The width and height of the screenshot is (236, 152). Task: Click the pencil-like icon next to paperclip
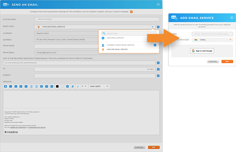tap(78, 86)
